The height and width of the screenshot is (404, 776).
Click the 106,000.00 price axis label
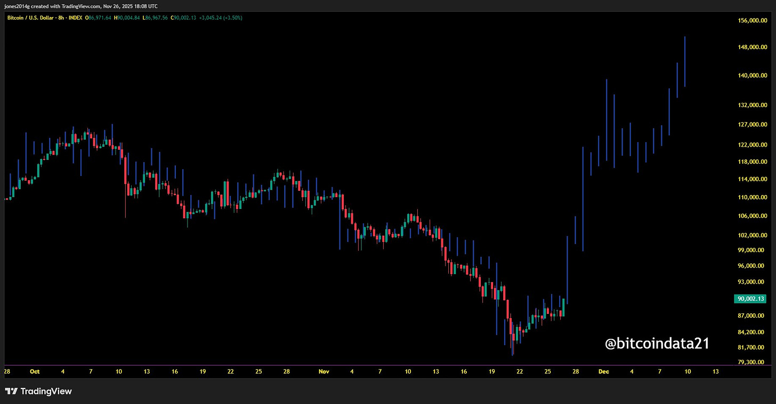(752, 216)
